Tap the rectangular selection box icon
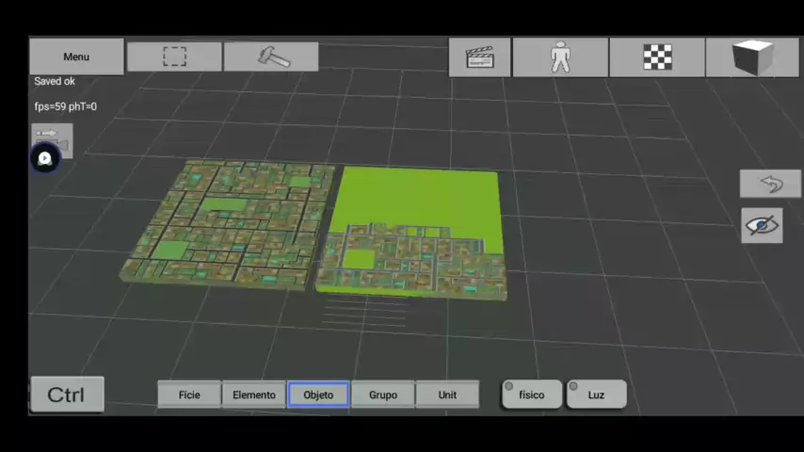 tap(174, 56)
